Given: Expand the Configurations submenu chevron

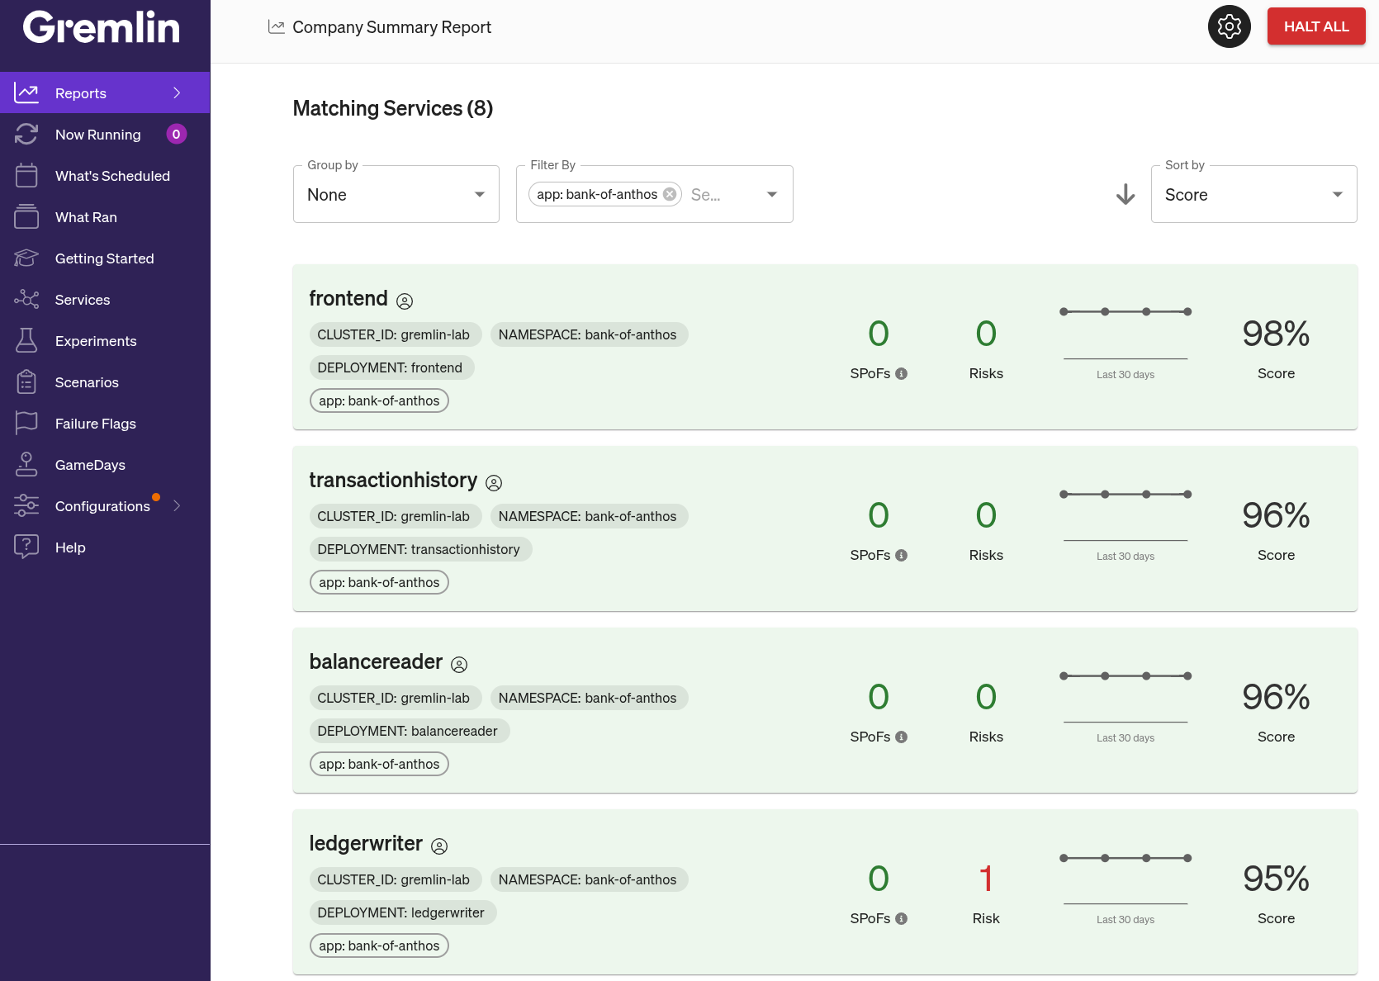Looking at the screenshot, I should pyautogui.click(x=177, y=506).
